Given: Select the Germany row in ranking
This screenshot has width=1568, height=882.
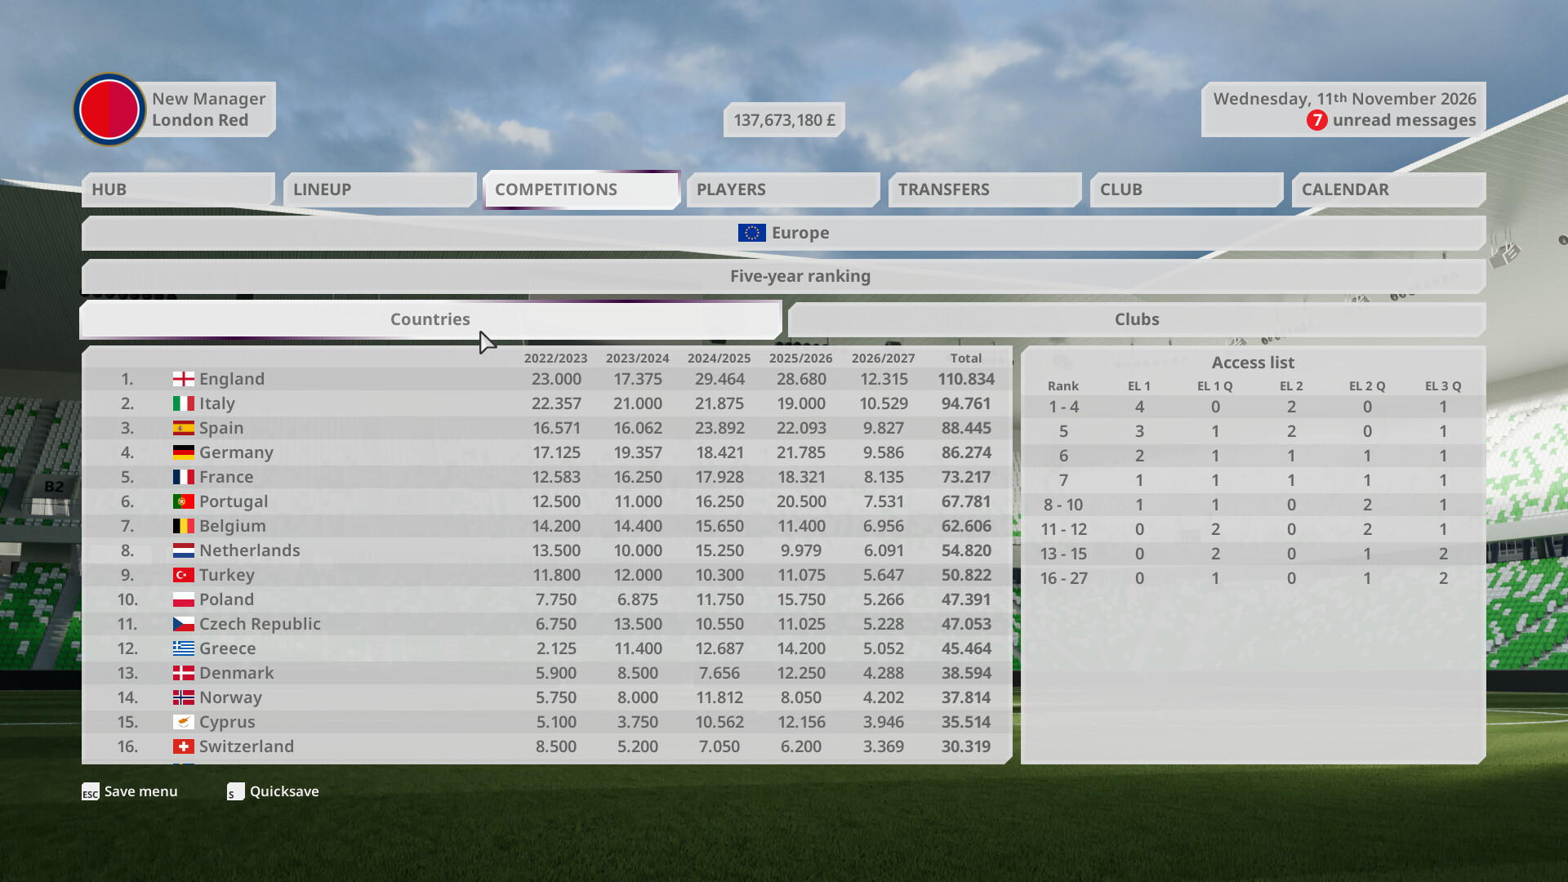Looking at the screenshot, I should click(547, 452).
